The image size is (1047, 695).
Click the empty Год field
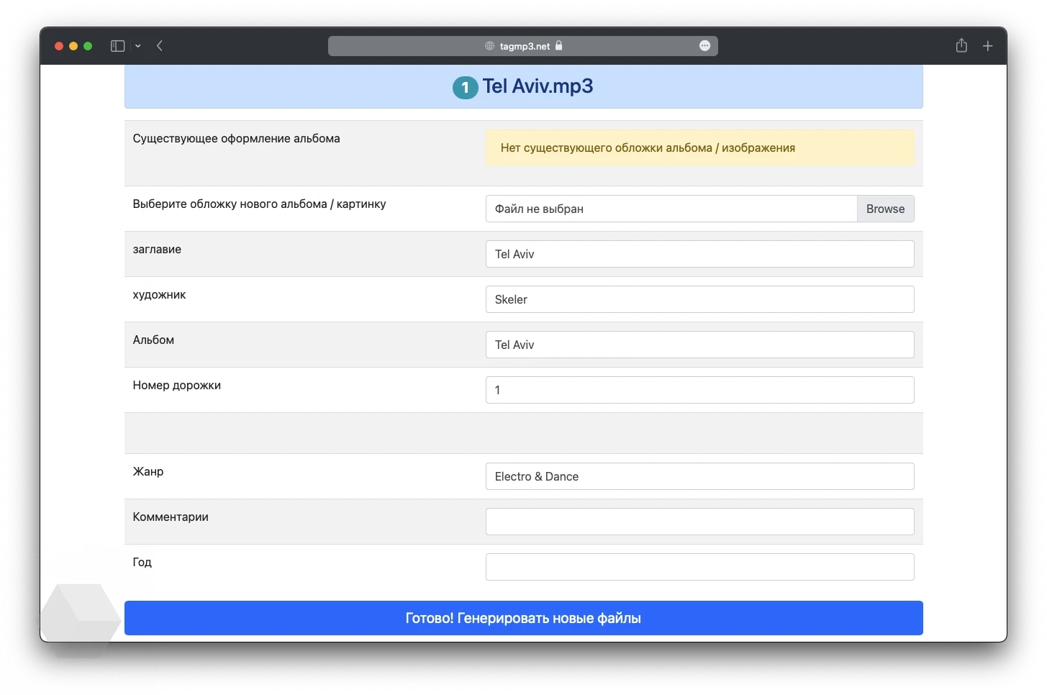699,567
